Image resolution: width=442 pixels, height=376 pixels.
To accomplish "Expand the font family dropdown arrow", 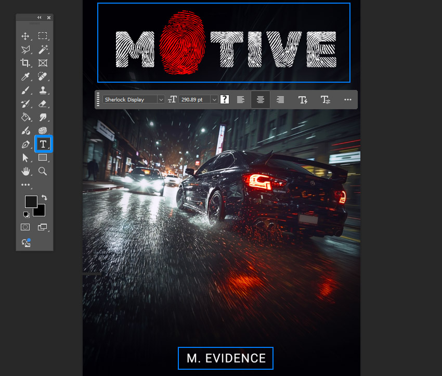I will [x=161, y=99].
